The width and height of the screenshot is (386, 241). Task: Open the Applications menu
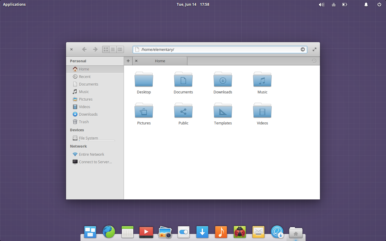[14, 4]
